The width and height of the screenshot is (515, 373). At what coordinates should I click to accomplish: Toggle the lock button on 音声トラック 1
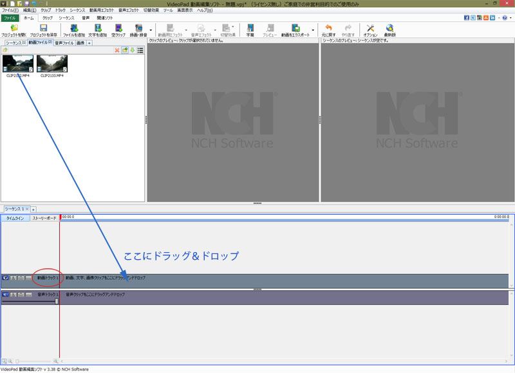click(x=21, y=295)
